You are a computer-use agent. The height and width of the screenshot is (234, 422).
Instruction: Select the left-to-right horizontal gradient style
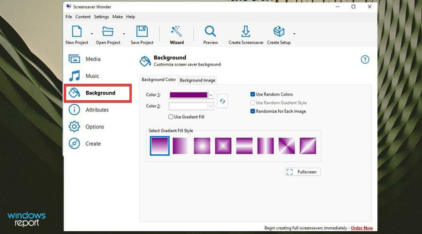pos(181,146)
